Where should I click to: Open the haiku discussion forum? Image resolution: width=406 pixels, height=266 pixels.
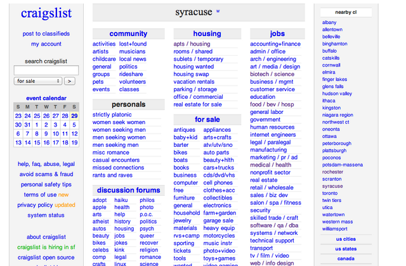121,200
